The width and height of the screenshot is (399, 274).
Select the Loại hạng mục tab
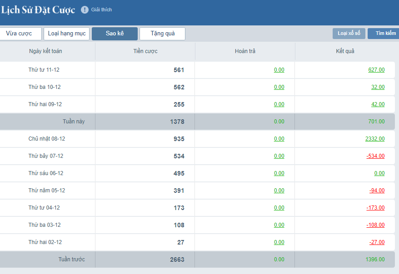click(66, 34)
